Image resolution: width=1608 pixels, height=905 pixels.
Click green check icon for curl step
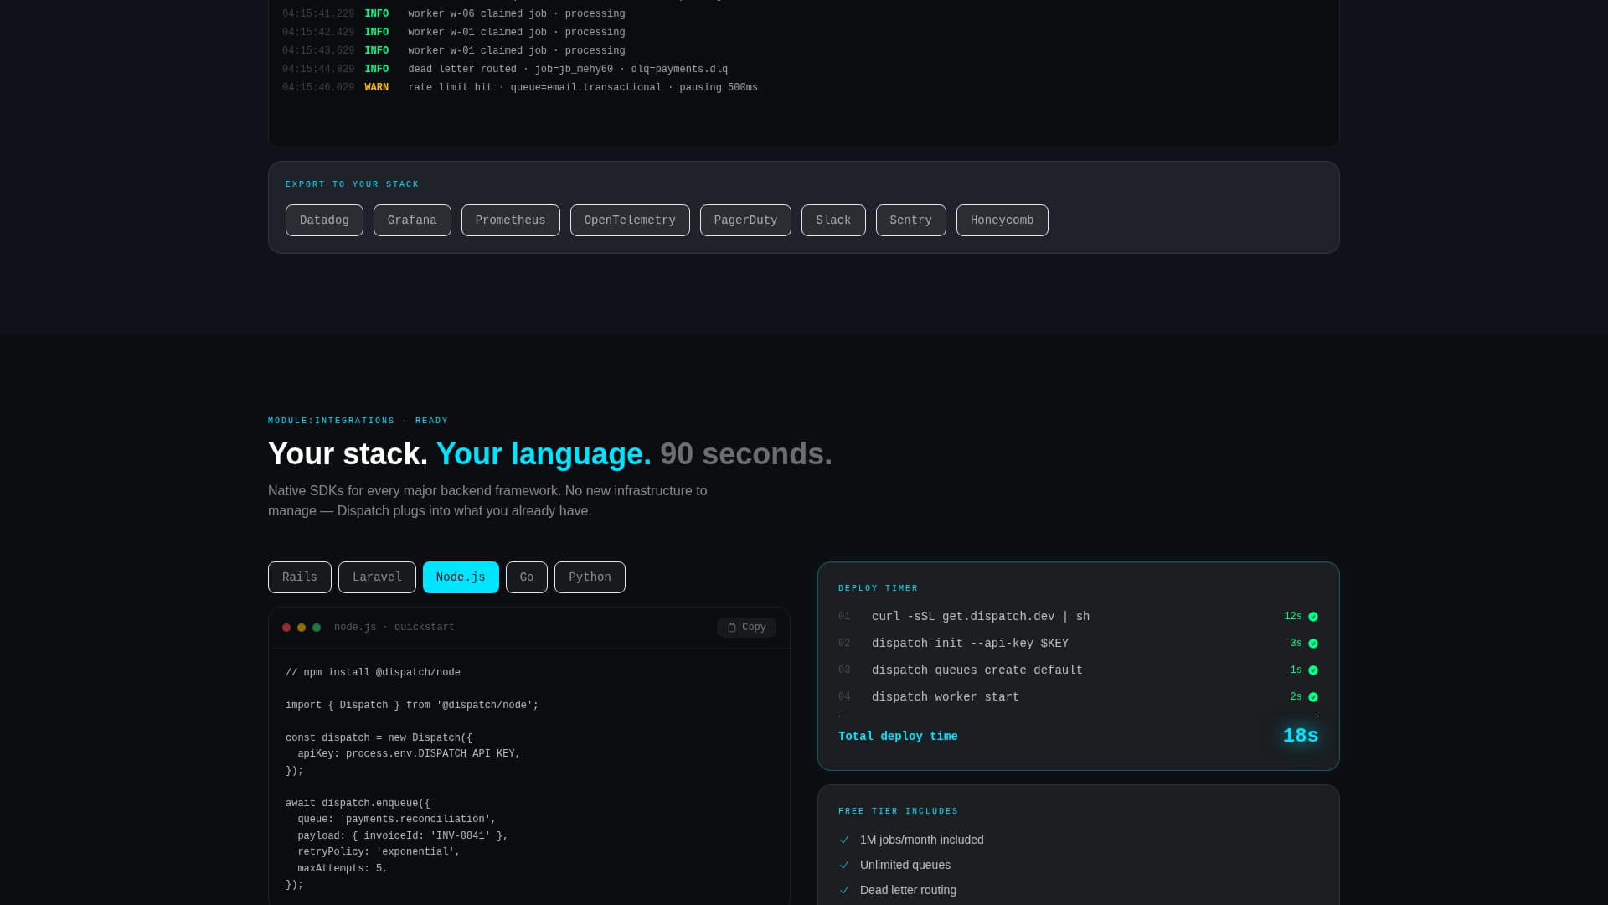tap(1313, 617)
